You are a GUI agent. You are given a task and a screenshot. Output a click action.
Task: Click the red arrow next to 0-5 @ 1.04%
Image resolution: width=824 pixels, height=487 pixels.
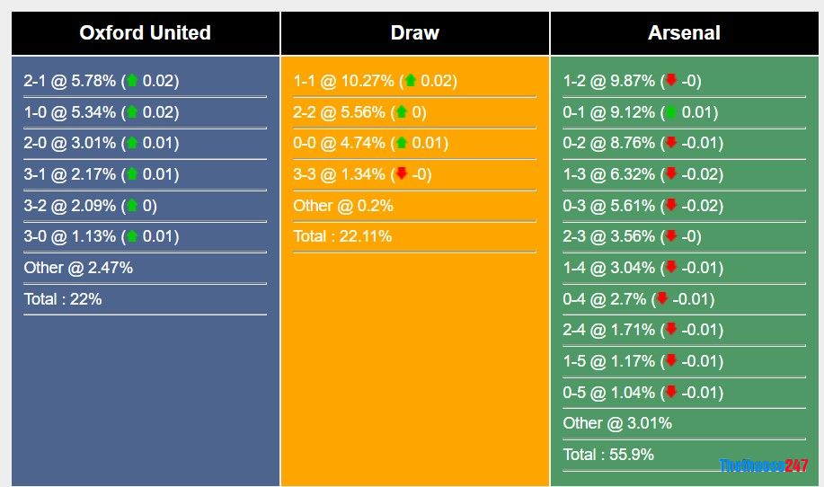[671, 393]
